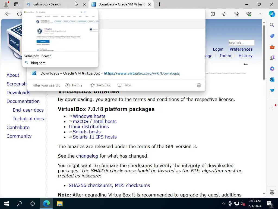The width and height of the screenshot is (278, 209).
Task: Download the Windows hosts package
Action: [x=89, y=116]
